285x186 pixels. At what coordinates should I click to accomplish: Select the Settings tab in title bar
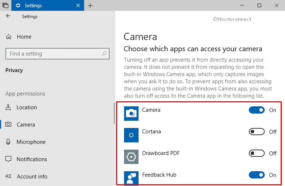click(48, 5)
